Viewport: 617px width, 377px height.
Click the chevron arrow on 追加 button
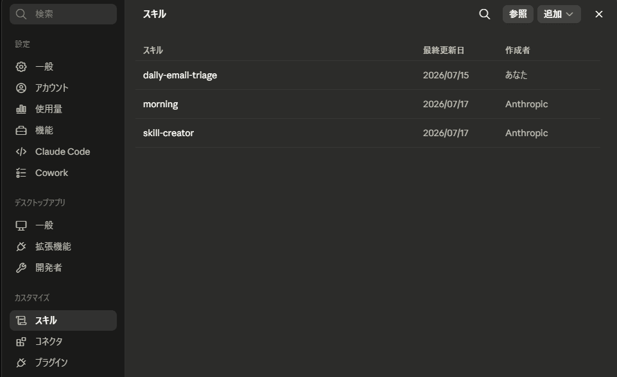pyautogui.click(x=569, y=14)
